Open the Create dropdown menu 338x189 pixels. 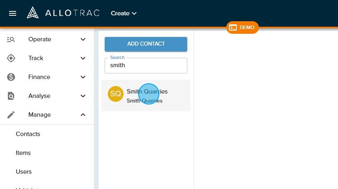tap(123, 13)
